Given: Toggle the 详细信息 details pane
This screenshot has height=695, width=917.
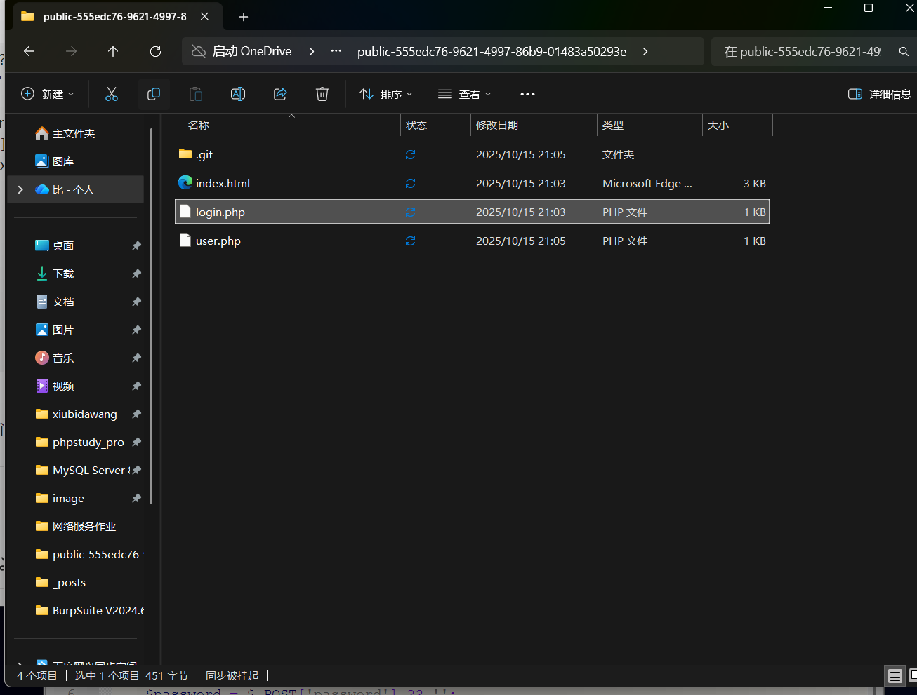Looking at the screenshot, I should pyautogui.click(x=879, y=94).
